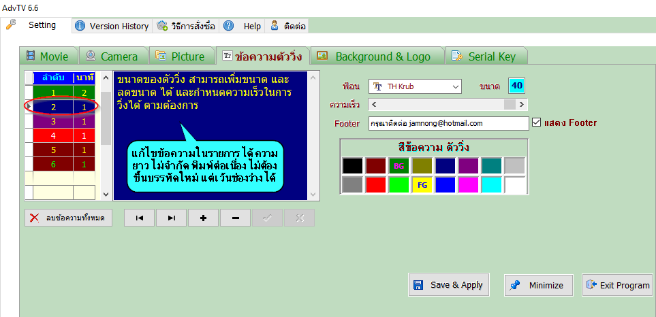The height and width of the screenshot is (317, 656).
Task: Pick the cyan color swatch
Action: [x=492, y=185]
